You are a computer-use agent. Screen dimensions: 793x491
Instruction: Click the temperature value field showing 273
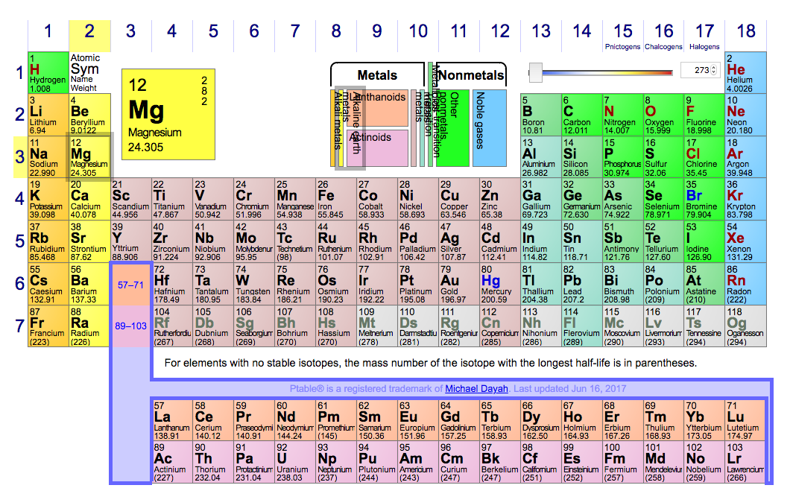[696, 70]
